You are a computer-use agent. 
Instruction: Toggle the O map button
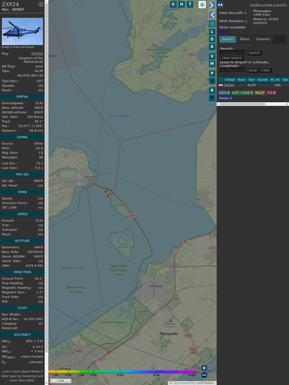(212, 39)
